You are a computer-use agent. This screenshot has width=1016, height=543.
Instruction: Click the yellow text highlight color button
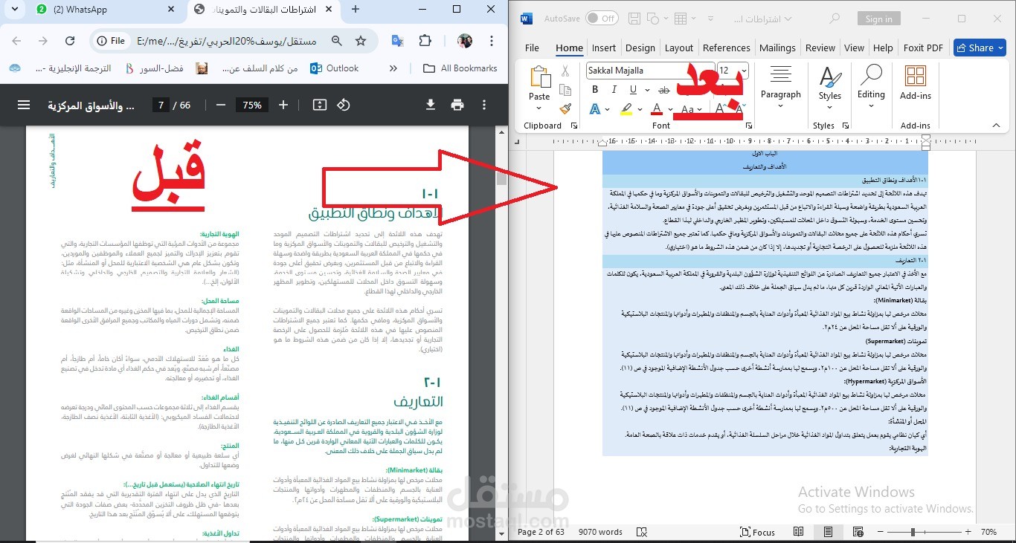coord(626,109)
